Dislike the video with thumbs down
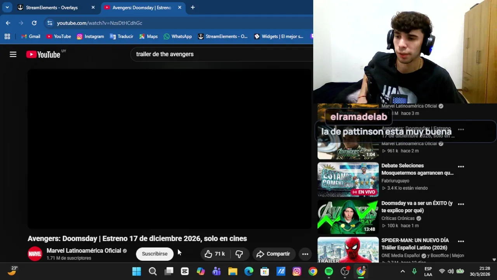Viewport: 497px width, 280px height. (239, 254)
